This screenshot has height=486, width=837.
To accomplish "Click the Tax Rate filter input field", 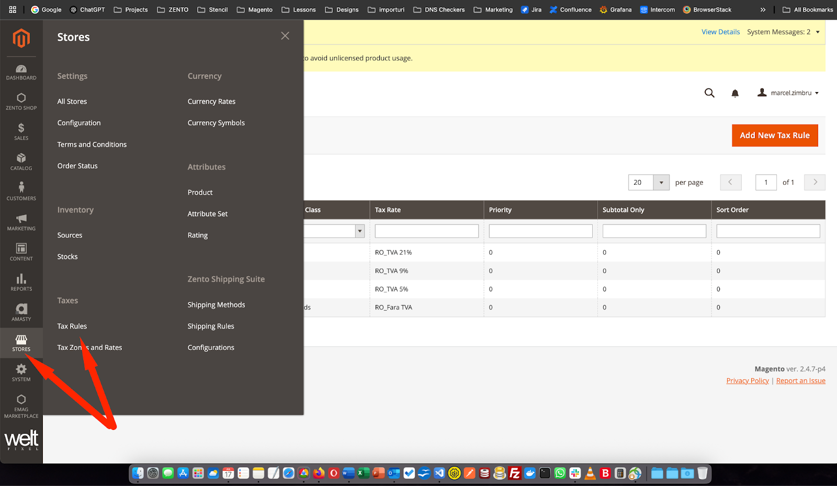I will click(x=427, y=231).
